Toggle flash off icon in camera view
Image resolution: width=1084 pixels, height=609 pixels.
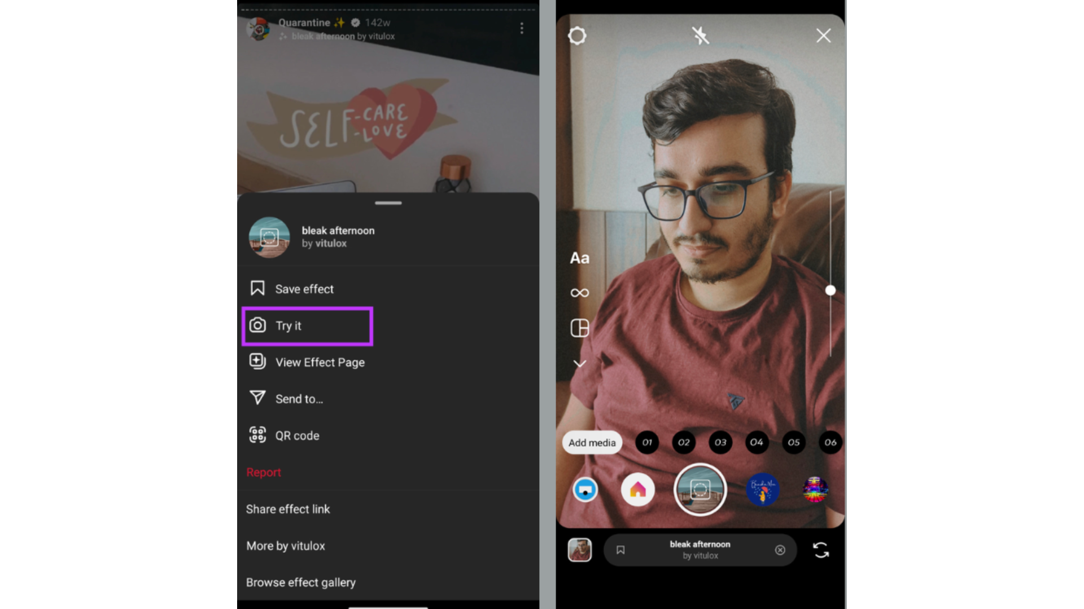tap(700, 36)
